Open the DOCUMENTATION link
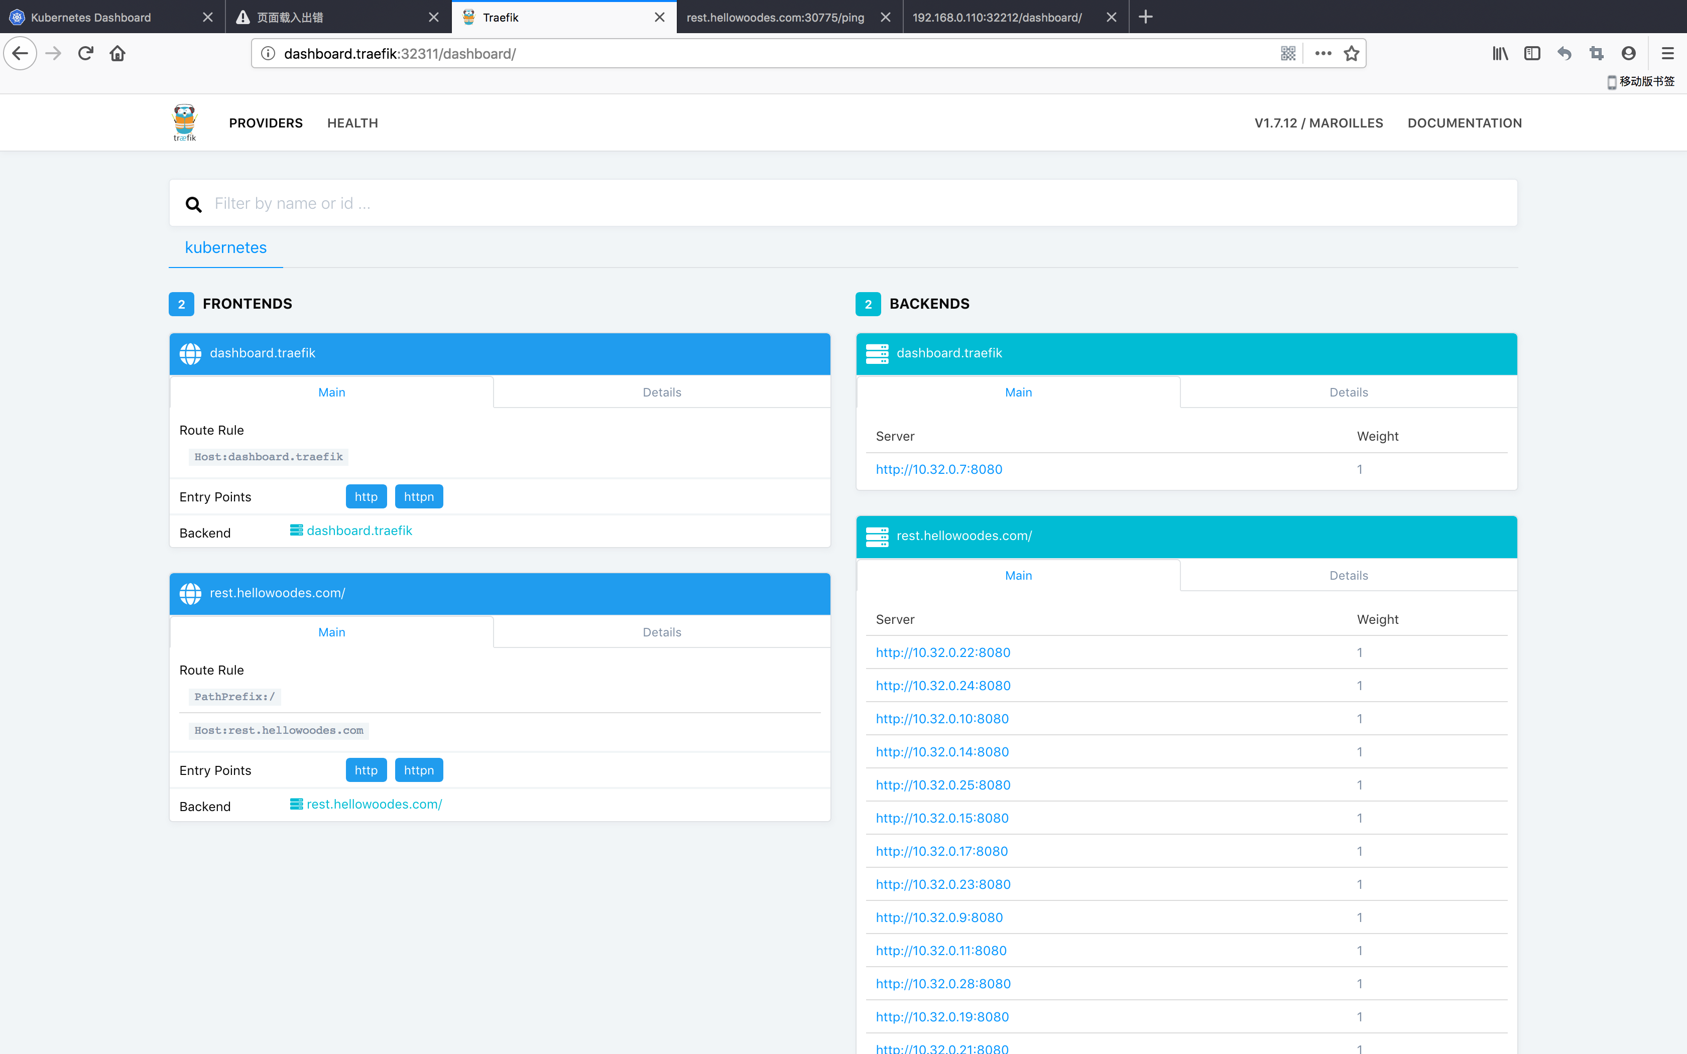 tap(1464, 122)
